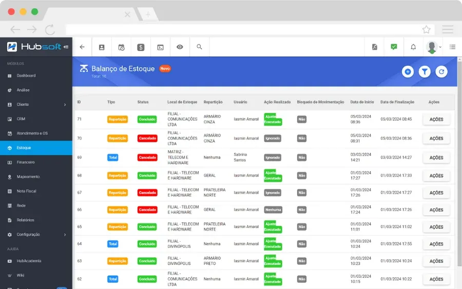Open Wiki in the sidebar

pos(36,276)
